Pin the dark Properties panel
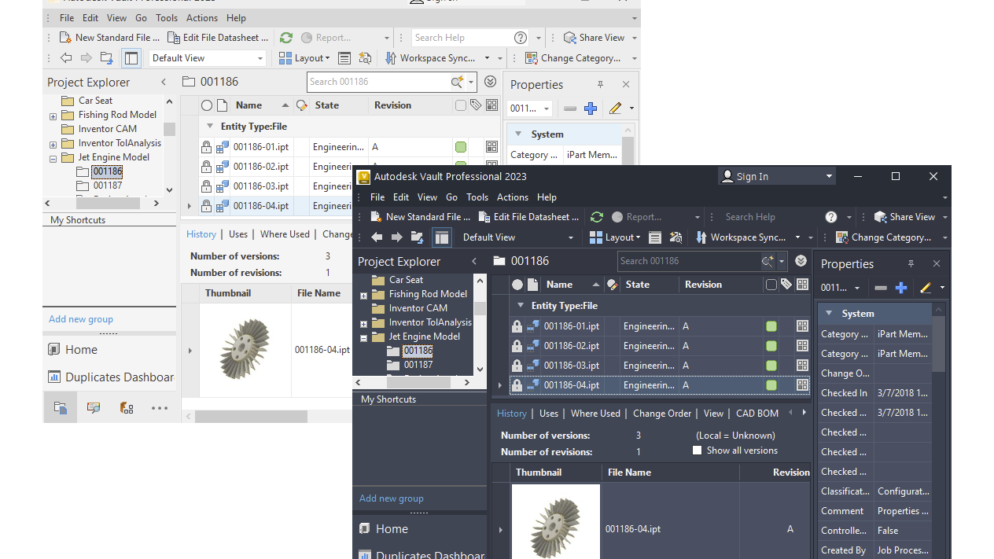Screen dimensions: 994x559 point(911,263)
